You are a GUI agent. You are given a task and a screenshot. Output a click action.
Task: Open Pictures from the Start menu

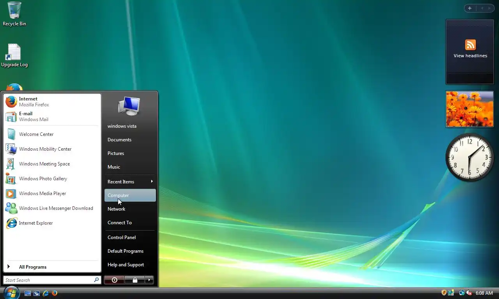[130, 153]
